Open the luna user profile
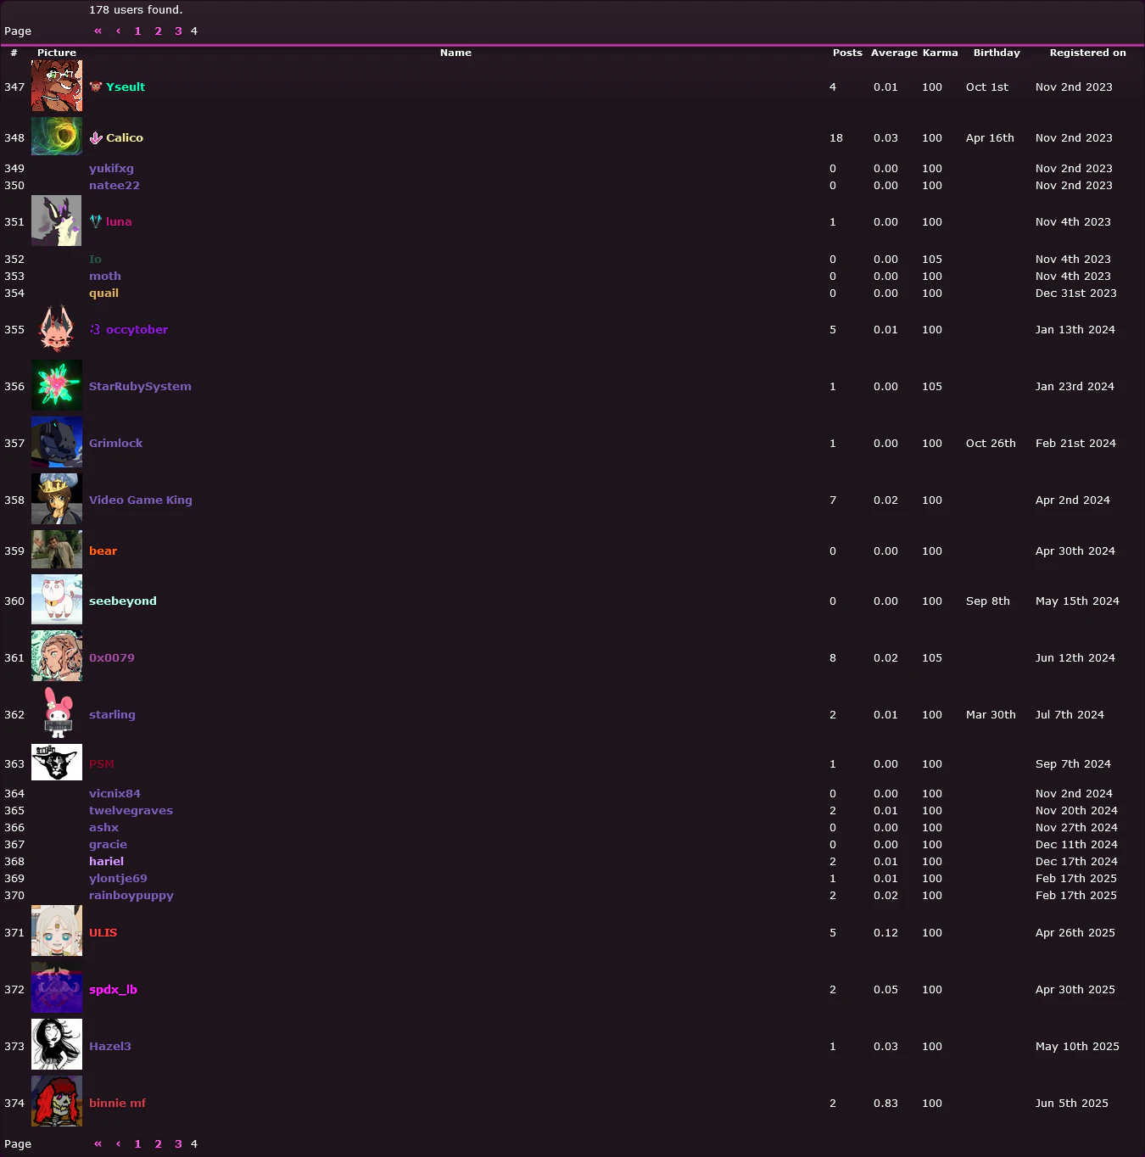This screenshot has height=1157, width=1145. coord(119,222)
